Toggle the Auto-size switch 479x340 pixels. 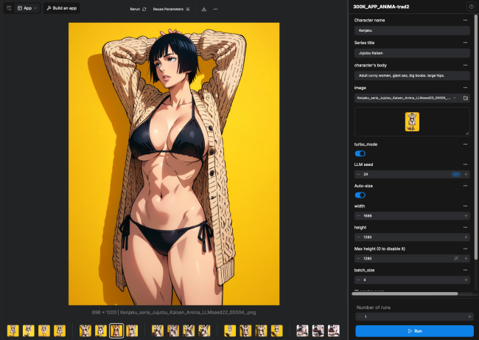[x=360, y=195]
